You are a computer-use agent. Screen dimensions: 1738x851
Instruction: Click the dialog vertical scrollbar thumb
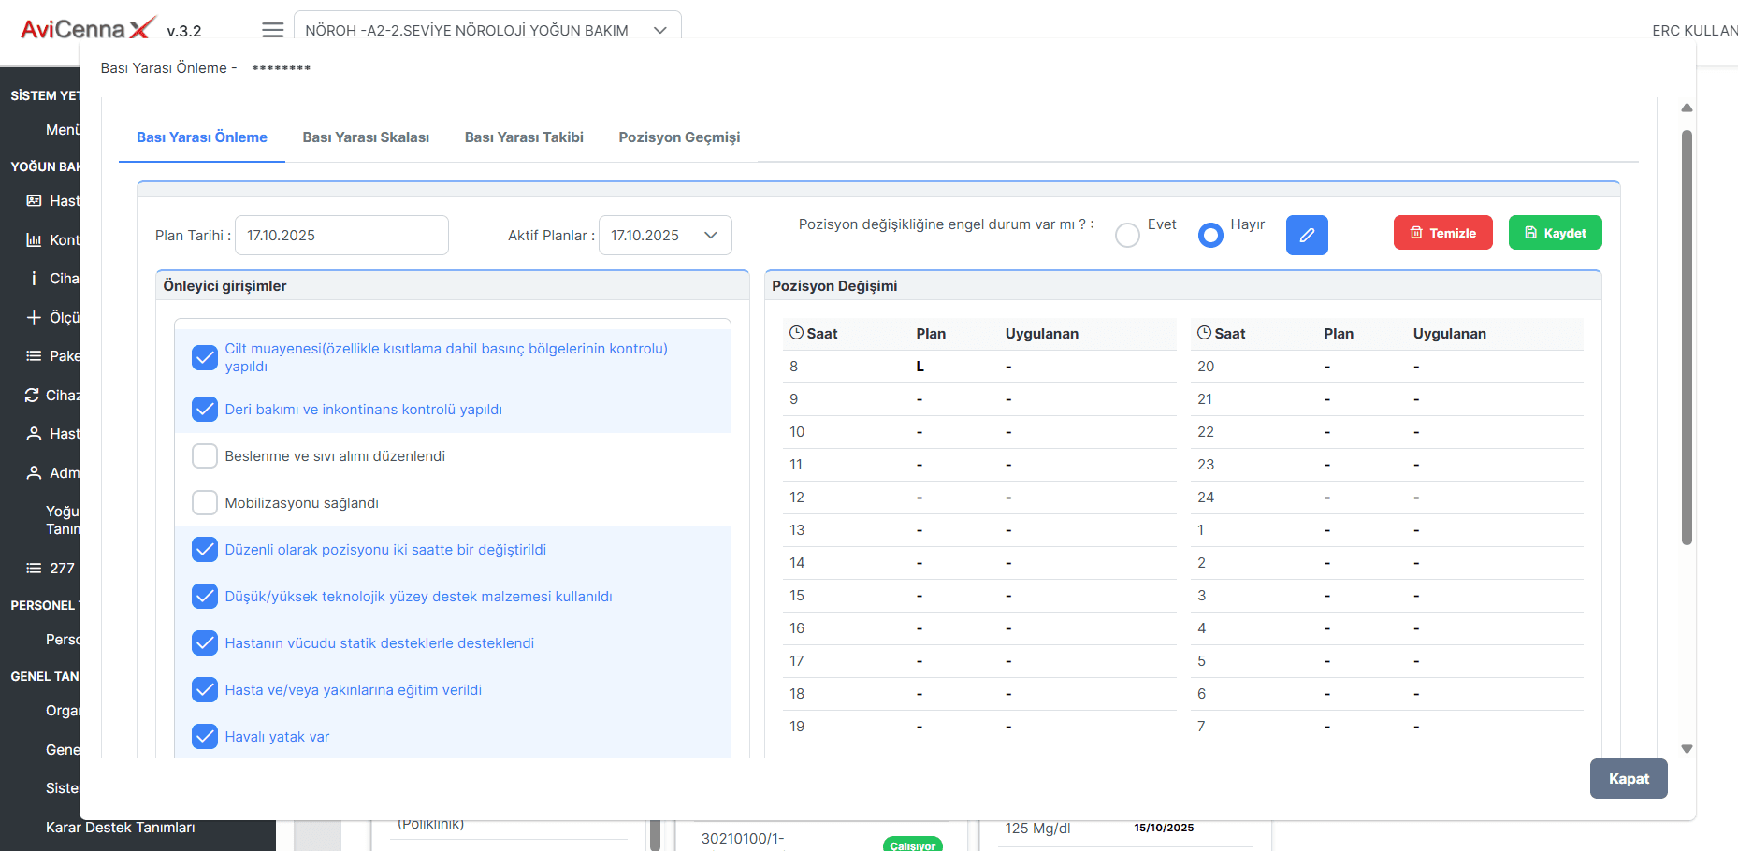tap(1687, 337)
